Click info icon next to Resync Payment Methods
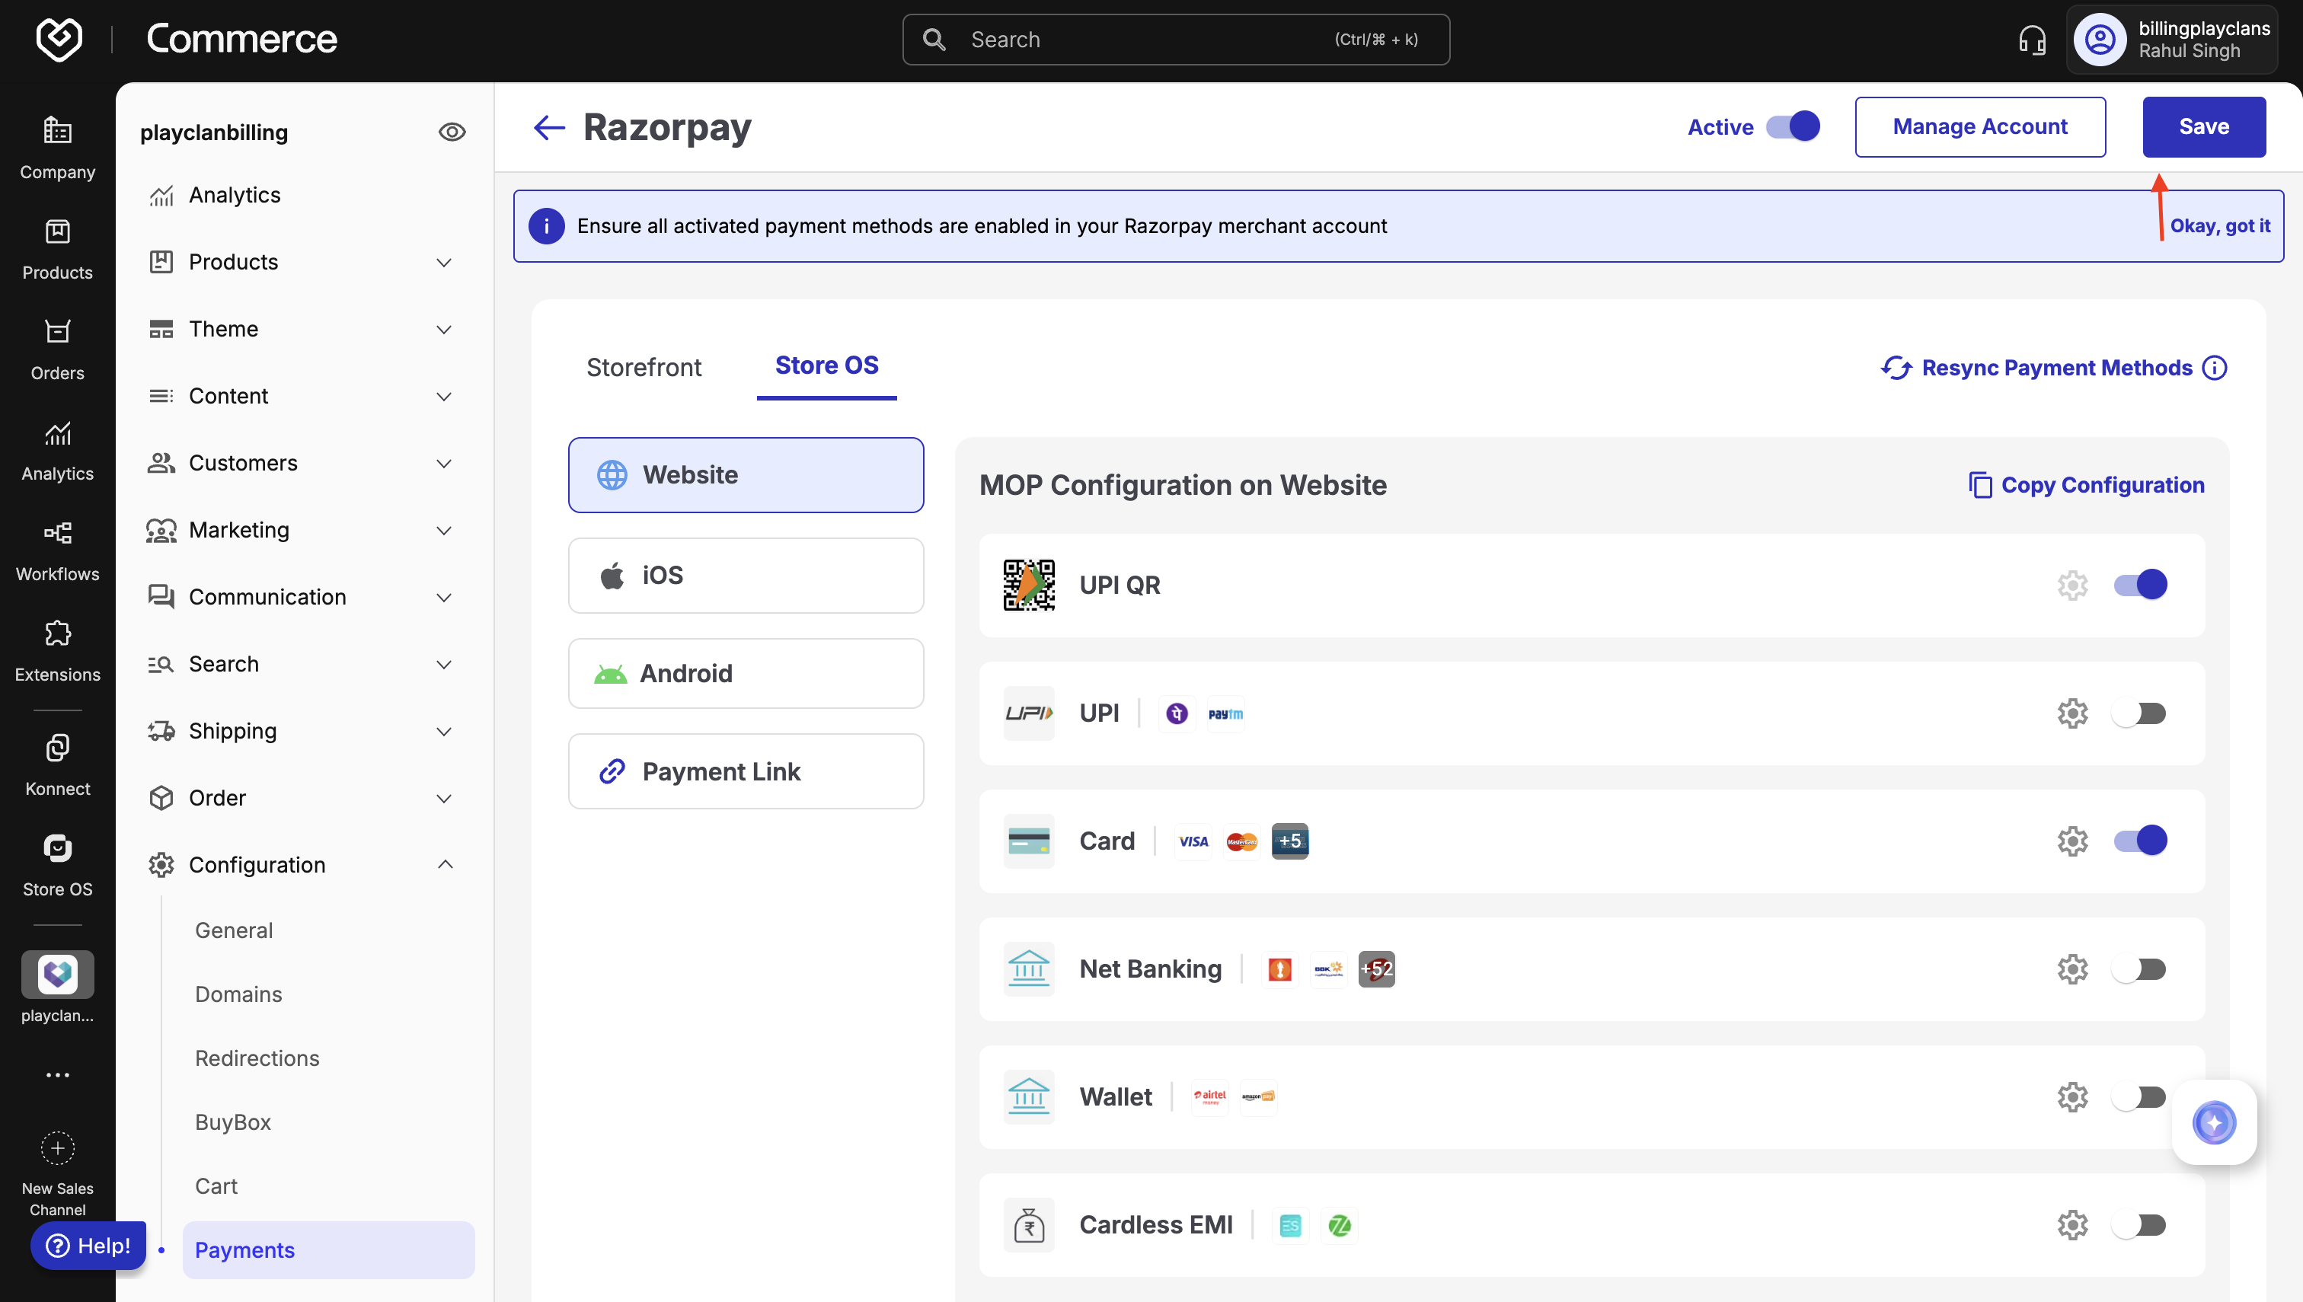 pyautogui.click(x=2215, y=368)
